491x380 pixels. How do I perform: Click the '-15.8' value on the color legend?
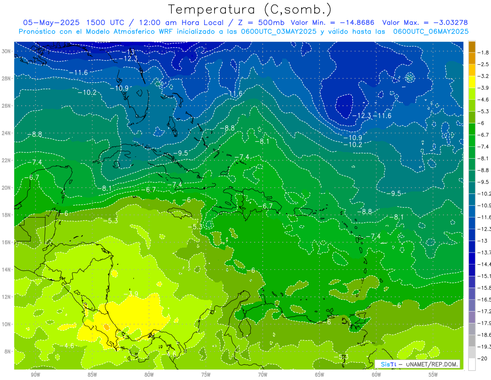tap(484, 288)
